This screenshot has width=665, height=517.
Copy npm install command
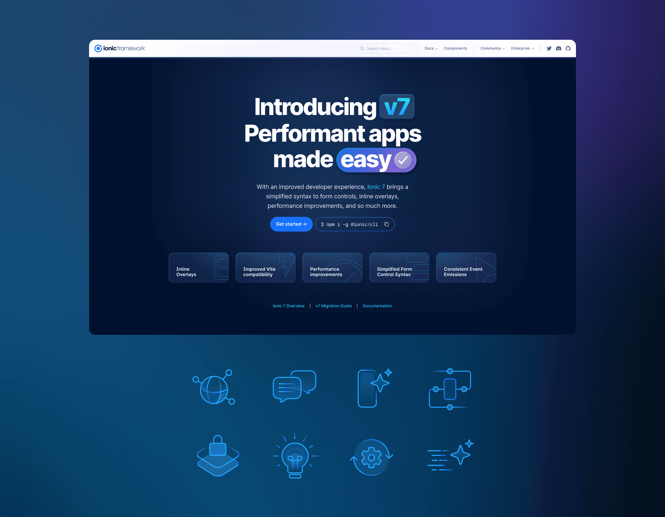point(388,224)
